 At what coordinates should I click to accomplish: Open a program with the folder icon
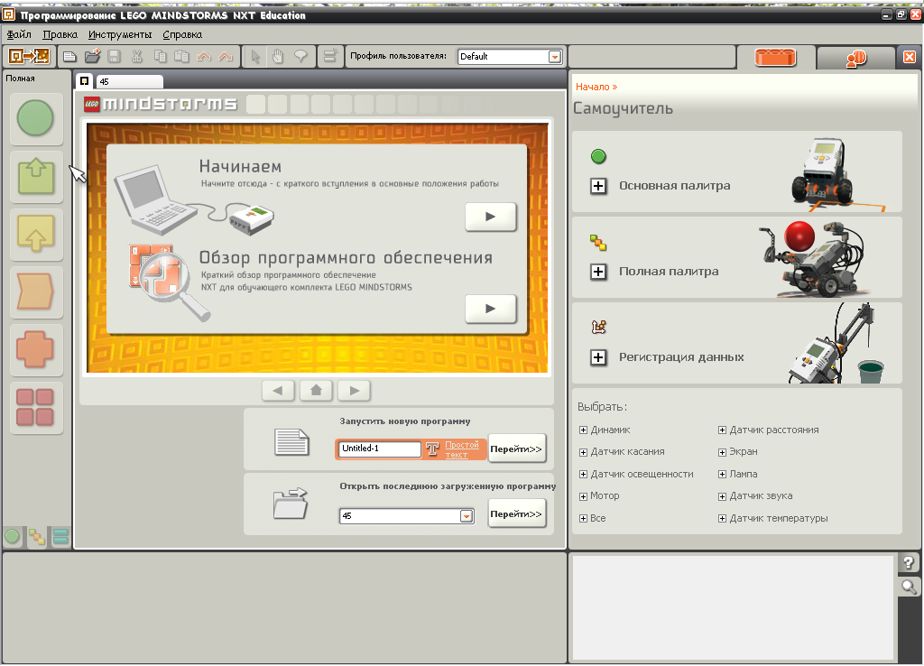tap(92, 57)
